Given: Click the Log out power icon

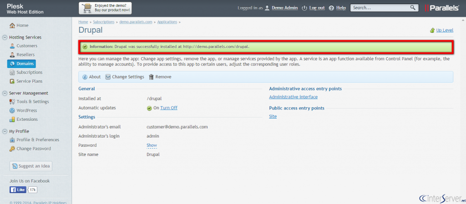Looking at the screenshot, I should click(x=304, y=8).
